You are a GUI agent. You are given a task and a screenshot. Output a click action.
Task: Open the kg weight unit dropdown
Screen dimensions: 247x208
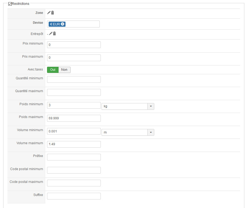(151, 106)
